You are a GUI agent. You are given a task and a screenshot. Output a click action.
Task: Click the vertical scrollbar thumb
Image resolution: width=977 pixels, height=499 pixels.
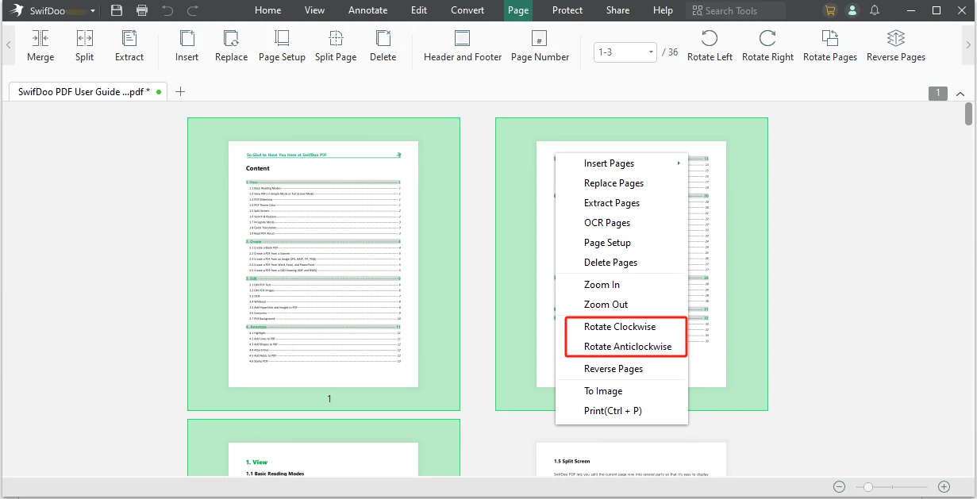pos(968,114)
